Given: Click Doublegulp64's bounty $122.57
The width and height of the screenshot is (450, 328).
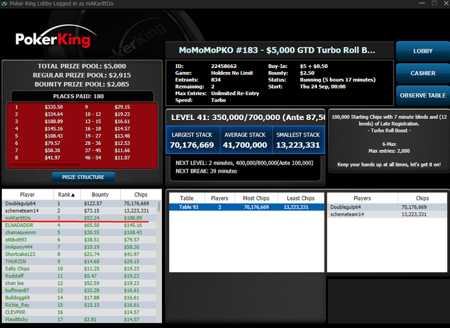Looking at the screenshot, I should 93,203.
